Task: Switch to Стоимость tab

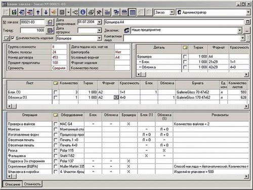Action: coord(32,184)
